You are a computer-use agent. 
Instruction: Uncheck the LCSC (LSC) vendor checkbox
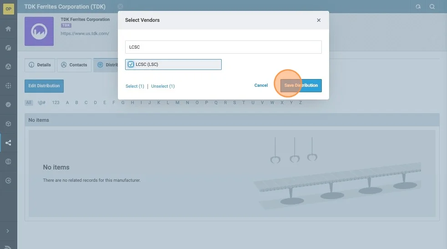(x=131, y=65)
